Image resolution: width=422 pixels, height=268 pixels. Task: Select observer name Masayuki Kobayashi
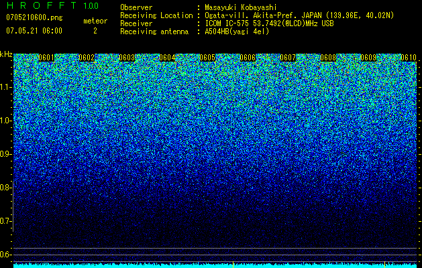241,7
